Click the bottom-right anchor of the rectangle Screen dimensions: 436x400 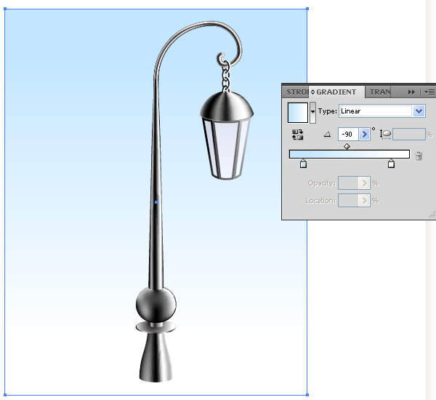(307, 395)
